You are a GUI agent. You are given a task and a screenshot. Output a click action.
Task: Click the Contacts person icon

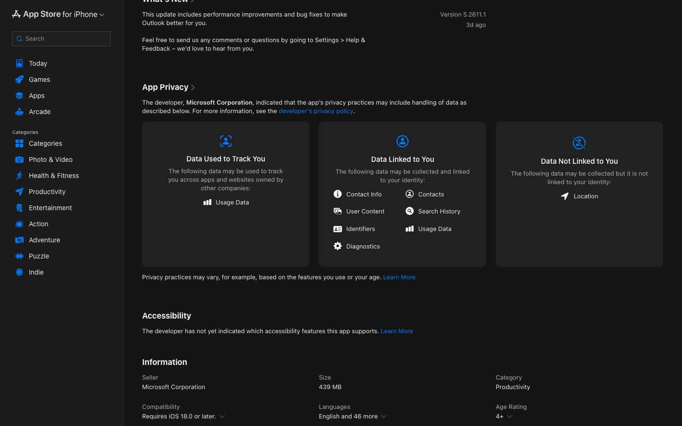click(410, 194)
